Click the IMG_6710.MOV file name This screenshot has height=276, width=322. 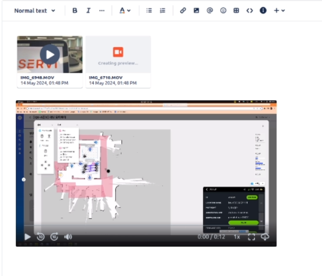(106, 78)
